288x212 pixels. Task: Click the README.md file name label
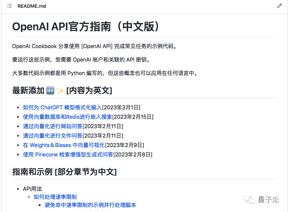[x=32, y=6]
